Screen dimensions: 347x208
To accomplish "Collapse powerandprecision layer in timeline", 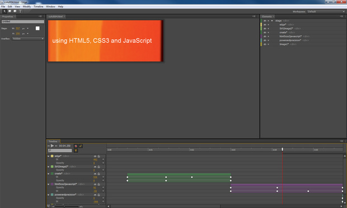I will pyautogui.click(x=49, y=195).
